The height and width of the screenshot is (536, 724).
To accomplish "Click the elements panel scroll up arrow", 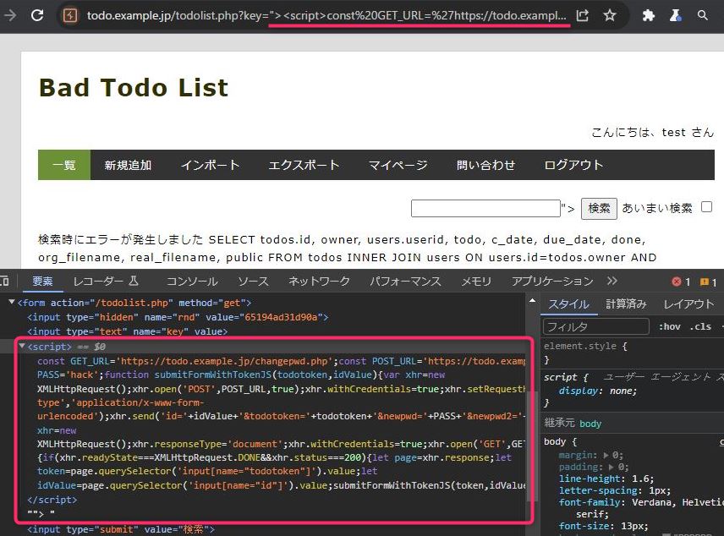I will [x=532, y=300].
